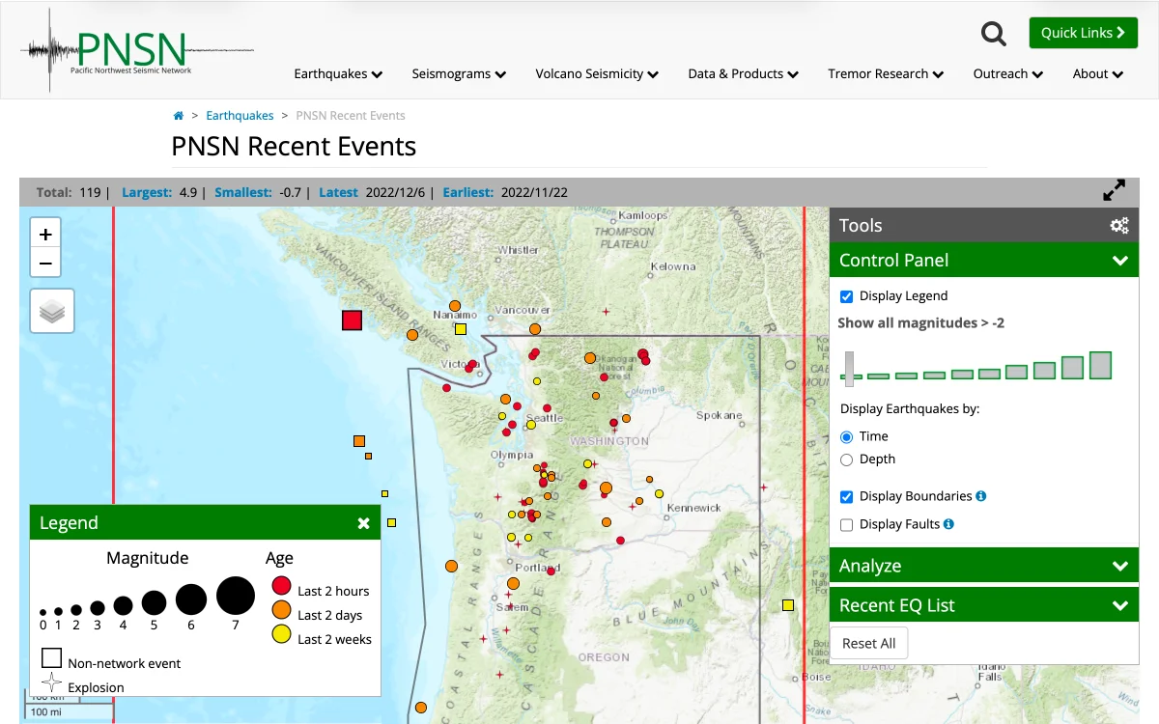
Task: Click the PNSN logo
Action: pyautogui.click(x=137, y=50)
